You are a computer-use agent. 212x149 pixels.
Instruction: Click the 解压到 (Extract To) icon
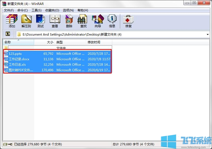pyautogui.click(x=26, y=21)
